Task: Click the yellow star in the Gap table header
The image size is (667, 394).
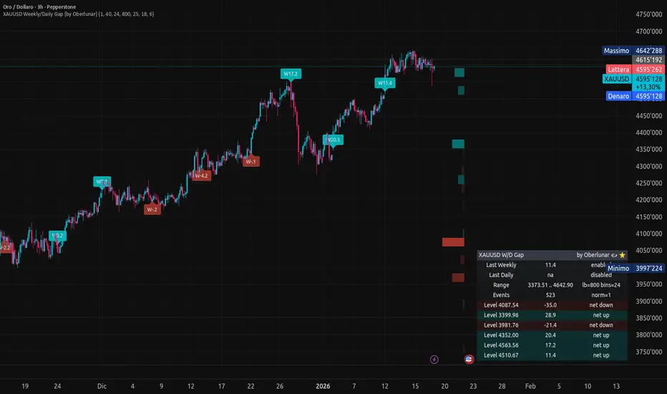Action: tap(623, 255)
